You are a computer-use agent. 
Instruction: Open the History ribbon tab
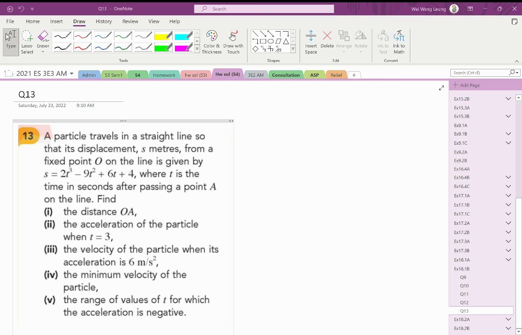pos(104,21)
